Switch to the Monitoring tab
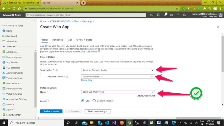This screenshot has width=224, height=126. coord(57,40)
